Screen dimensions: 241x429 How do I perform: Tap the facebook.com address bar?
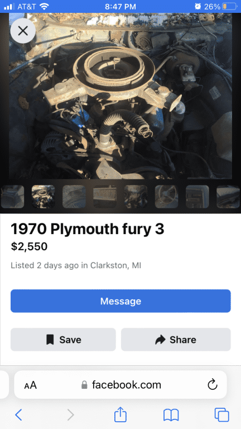click(120, 385)
